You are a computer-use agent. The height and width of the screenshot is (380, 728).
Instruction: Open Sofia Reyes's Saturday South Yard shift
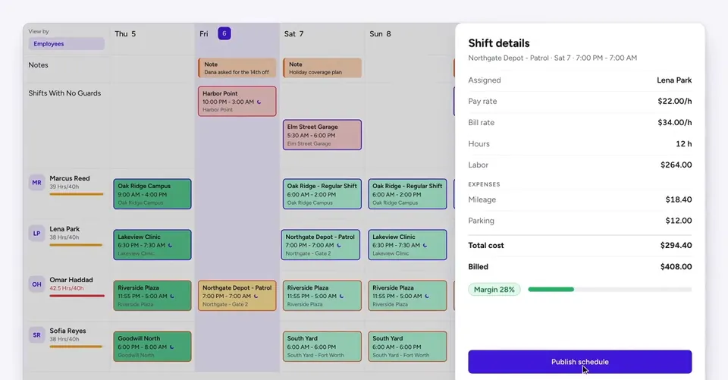click(x=322, y=346)
